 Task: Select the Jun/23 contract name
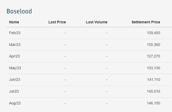click(x=15, y=79)
